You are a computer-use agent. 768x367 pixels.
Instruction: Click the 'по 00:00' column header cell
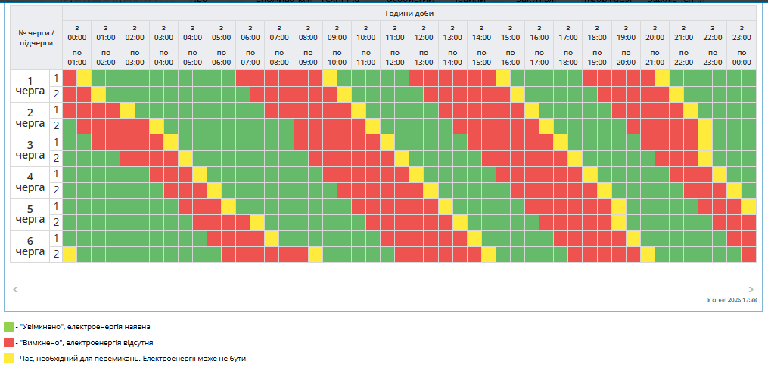(x=742, y=57)
